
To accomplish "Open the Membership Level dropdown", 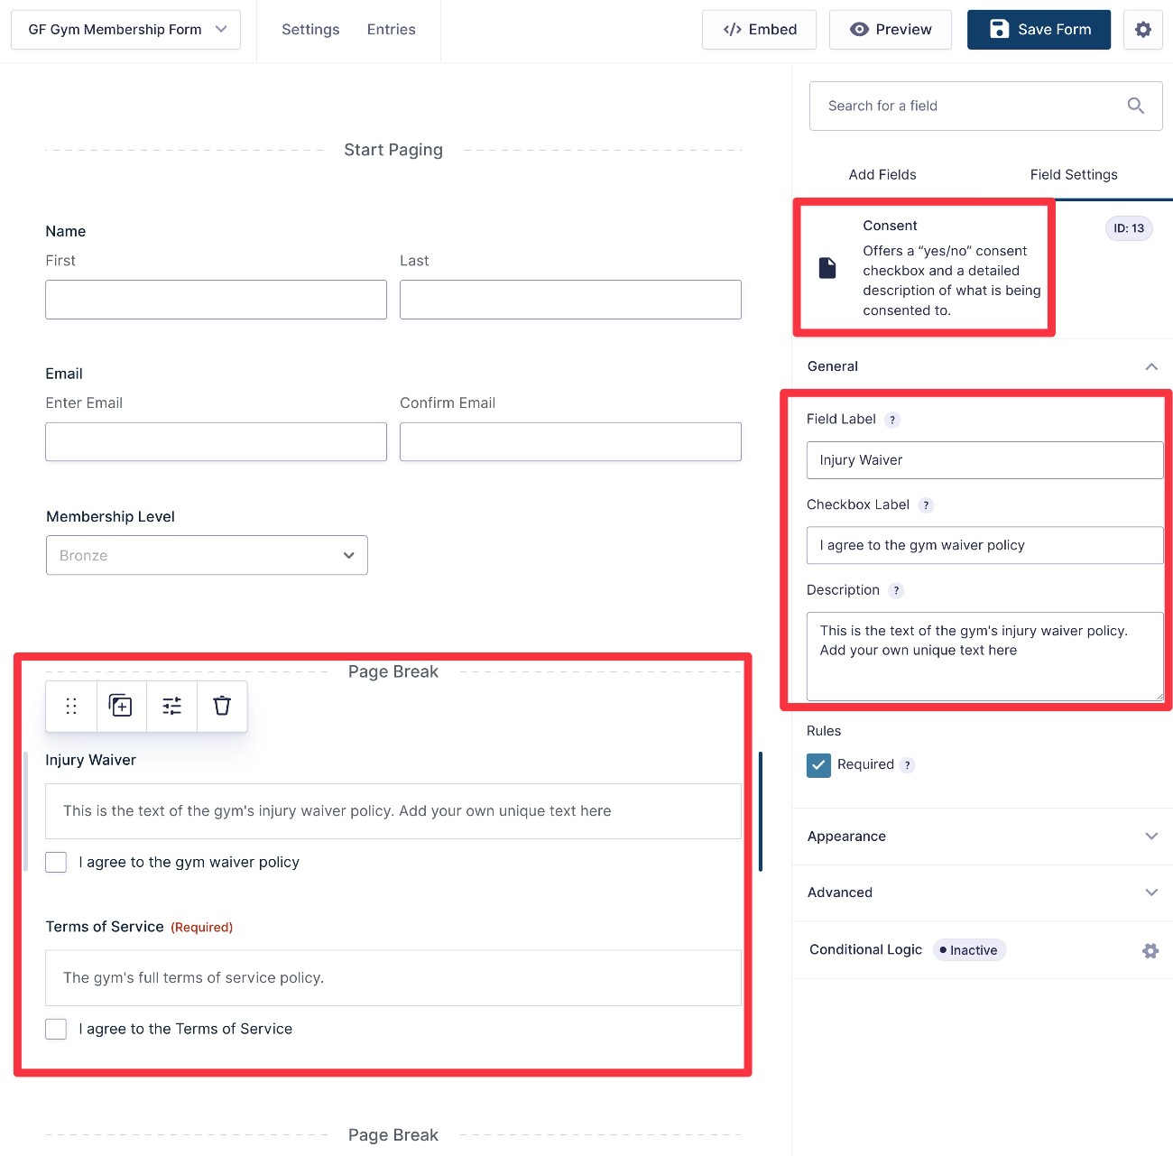I will click(x=207, y=555).
